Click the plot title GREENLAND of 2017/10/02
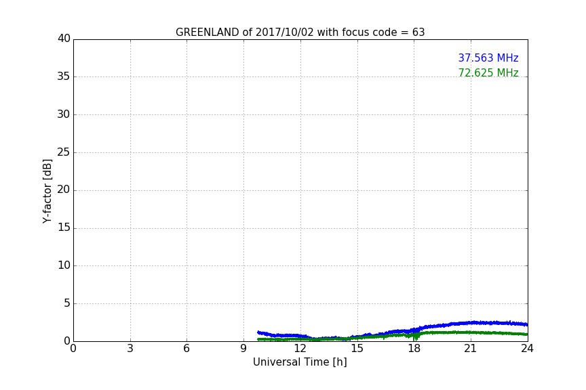 [x=300, y=32]
